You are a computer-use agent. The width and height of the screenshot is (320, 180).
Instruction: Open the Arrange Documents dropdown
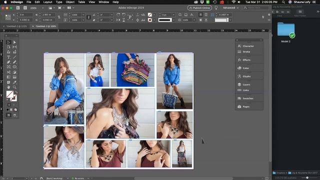70,8
